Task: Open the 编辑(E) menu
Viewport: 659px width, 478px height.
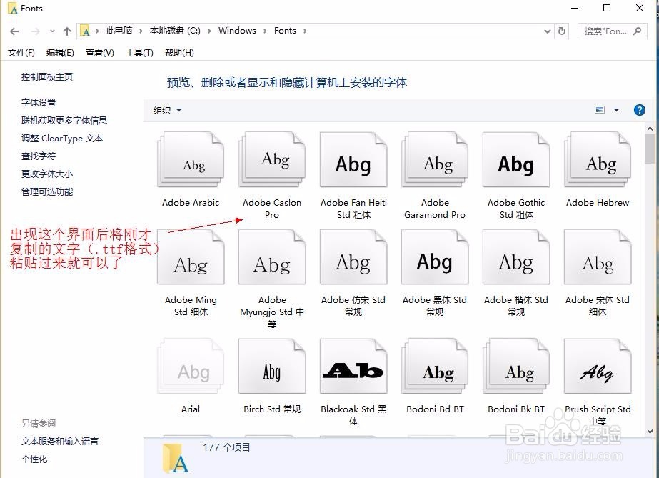Action: (60, 53)
